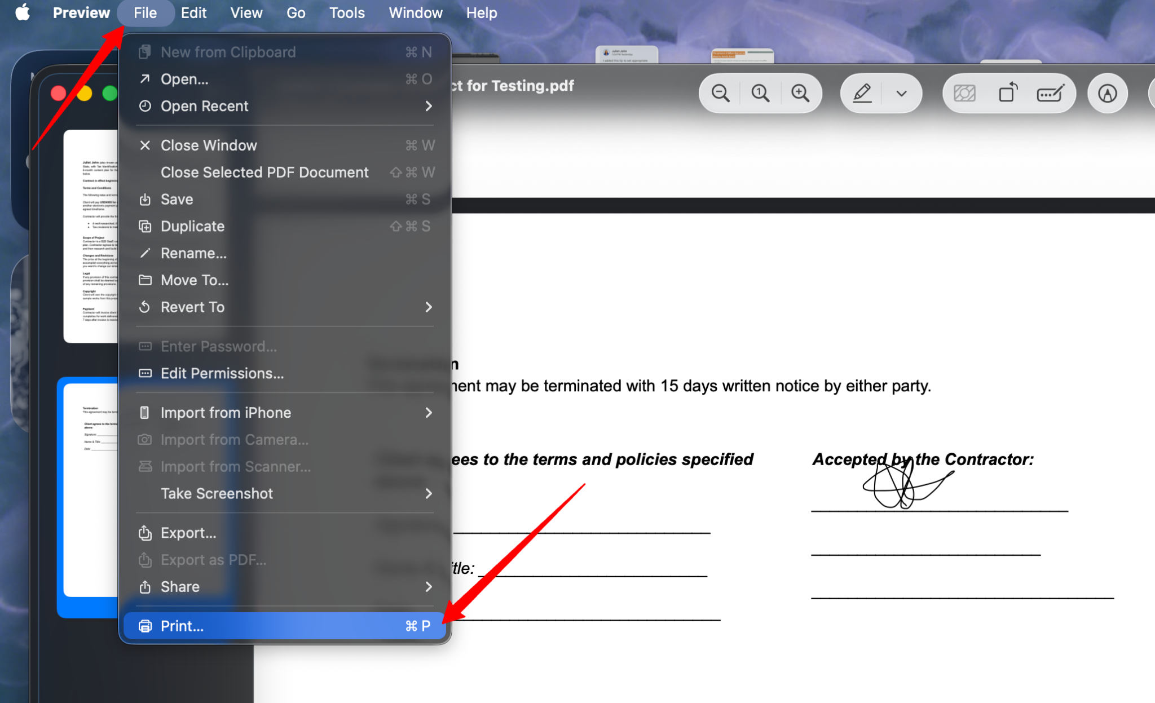
Task: Open the highlight options dropdown arrow
Action: [x=901, y=94]
